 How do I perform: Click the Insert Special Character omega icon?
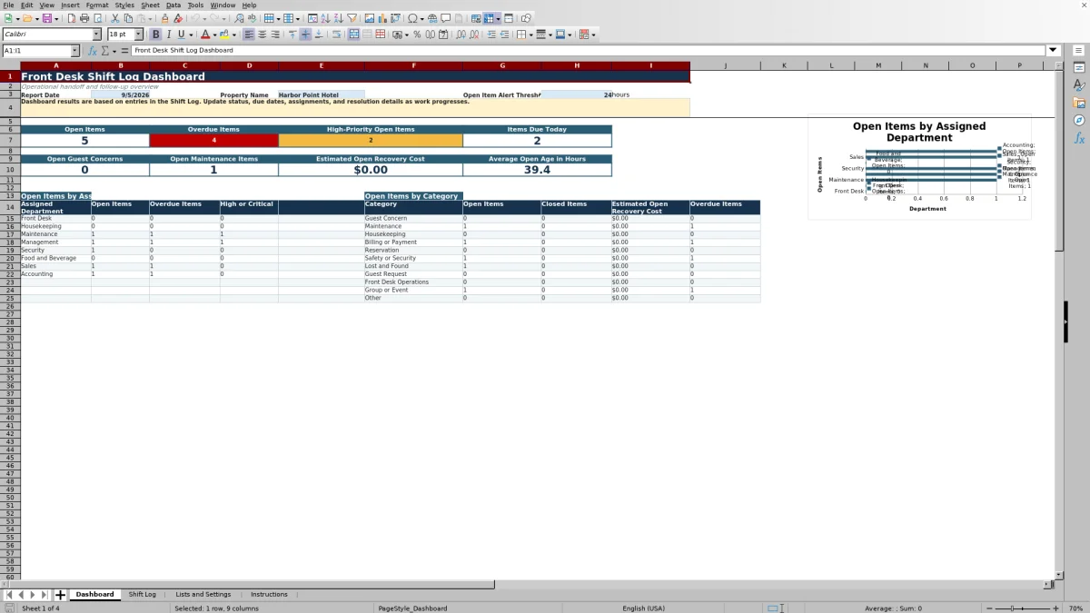(x=412, y=18)
